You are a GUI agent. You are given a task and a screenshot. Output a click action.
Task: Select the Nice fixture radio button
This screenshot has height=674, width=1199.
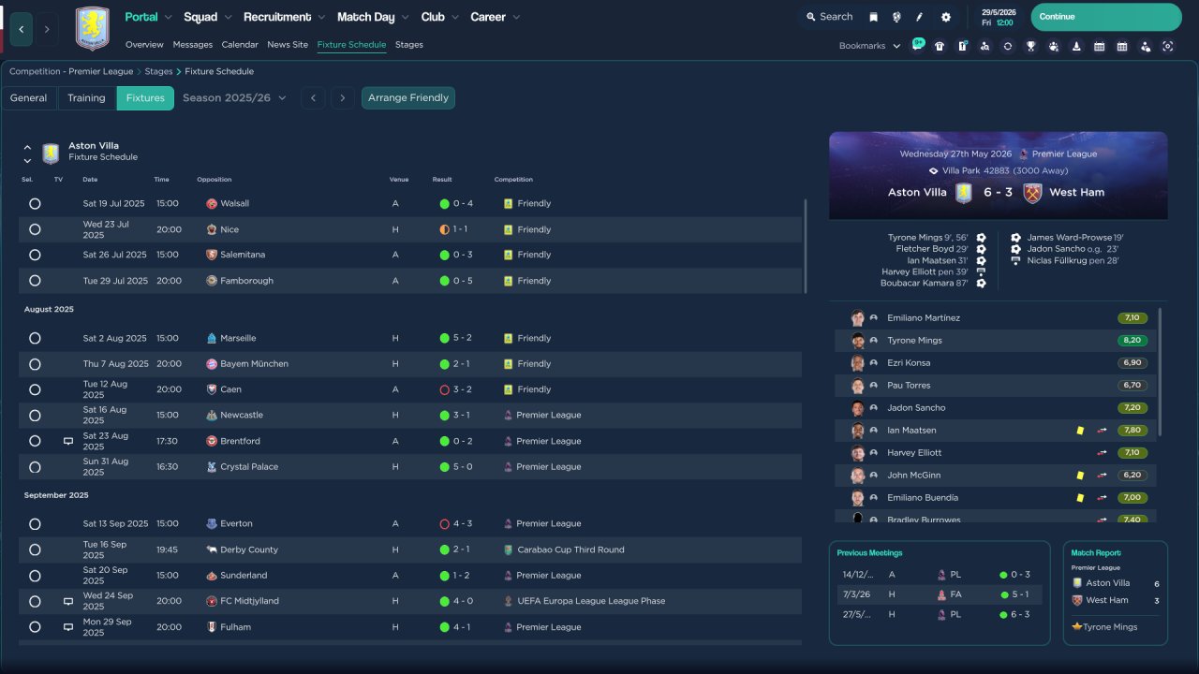coord(35,229)
